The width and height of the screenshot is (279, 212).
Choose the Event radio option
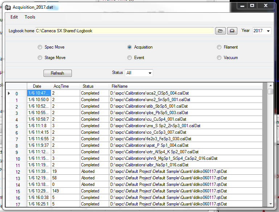130,58
